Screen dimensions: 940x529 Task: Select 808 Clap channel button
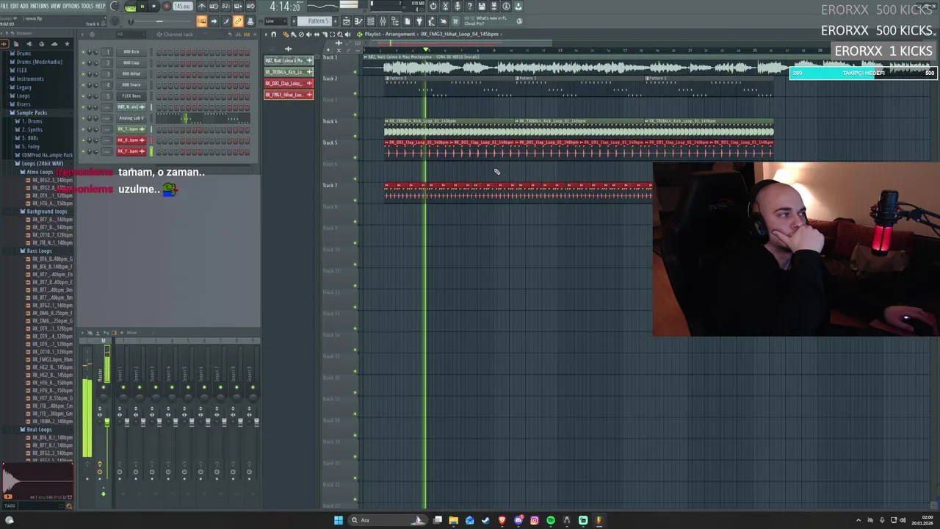[x=131, y=62]
